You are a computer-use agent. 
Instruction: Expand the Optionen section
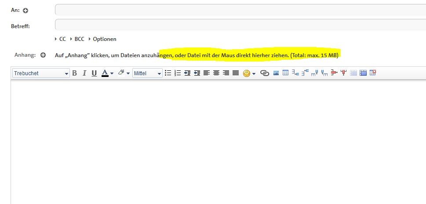click(x=104, y=39)
